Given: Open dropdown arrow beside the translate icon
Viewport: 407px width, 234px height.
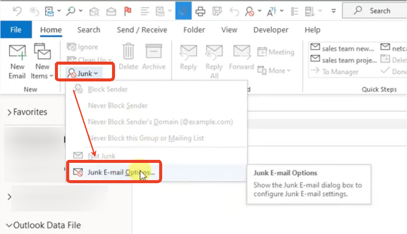Looking at the screenshot, I should pyautogui.click(x=282, y=11).
